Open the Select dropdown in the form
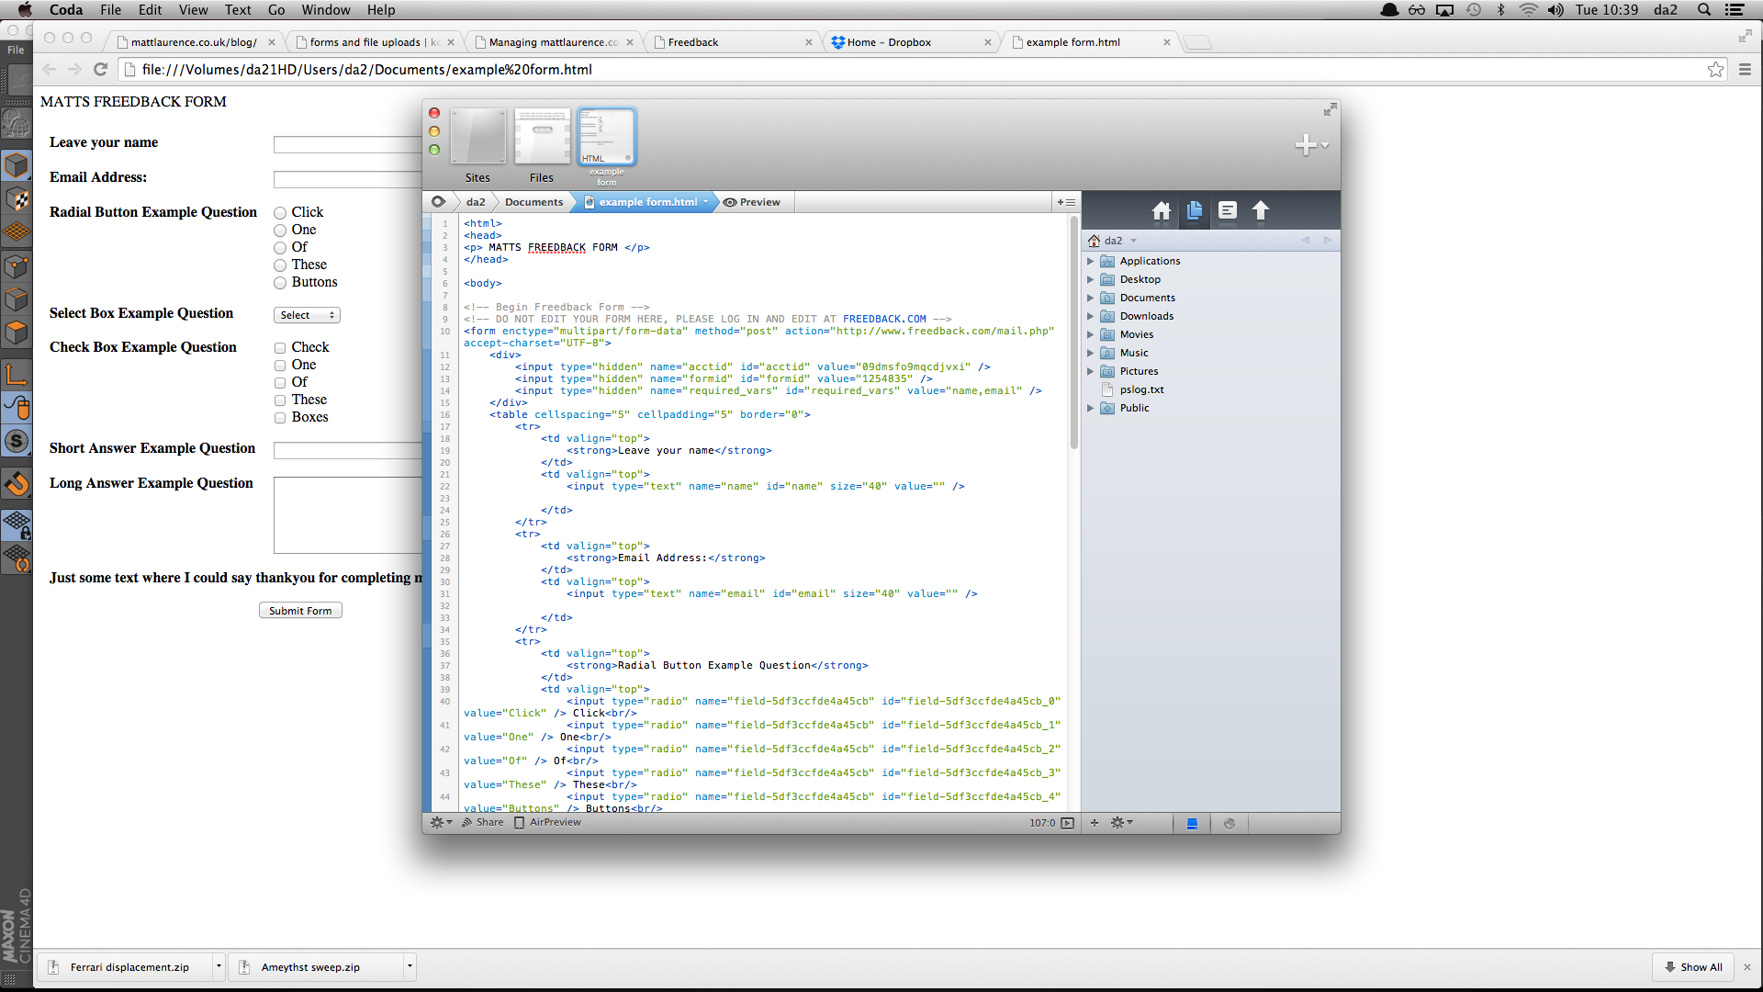The height and width of the screenshot is (992, 1763). [307, 315]
